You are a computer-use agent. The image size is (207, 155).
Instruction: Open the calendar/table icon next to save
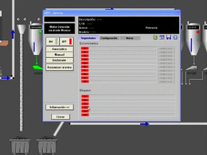[162, 38]
